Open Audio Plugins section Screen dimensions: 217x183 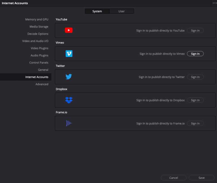coord(40,55)
